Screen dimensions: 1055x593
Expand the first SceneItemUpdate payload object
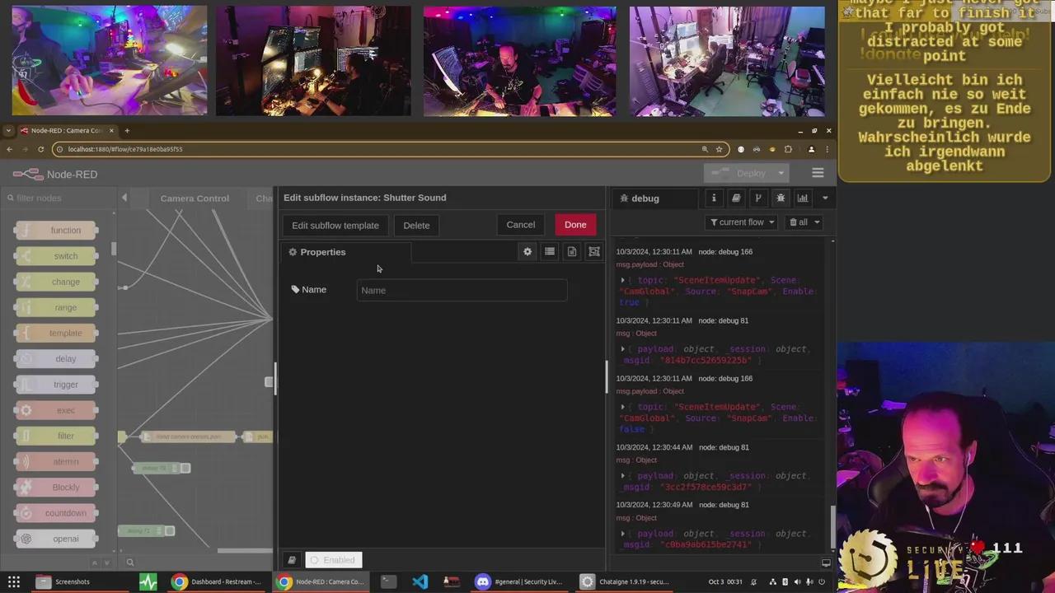coord(622,281)
